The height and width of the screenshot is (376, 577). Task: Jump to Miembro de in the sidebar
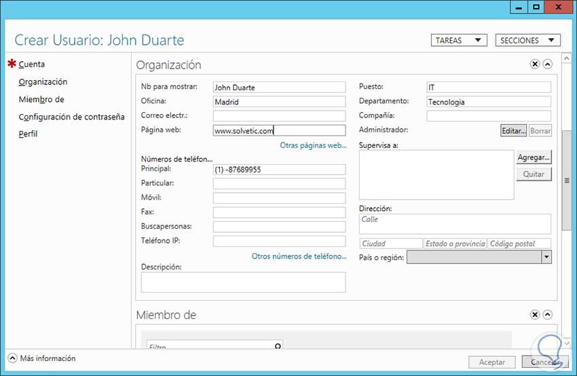[41, 99]
